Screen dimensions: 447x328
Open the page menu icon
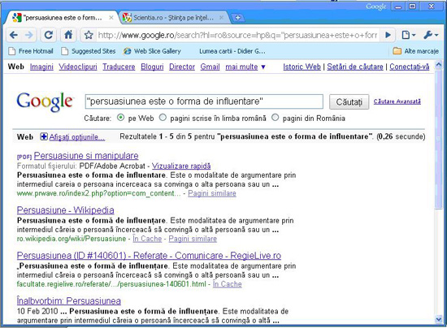(x=409, y=35)
